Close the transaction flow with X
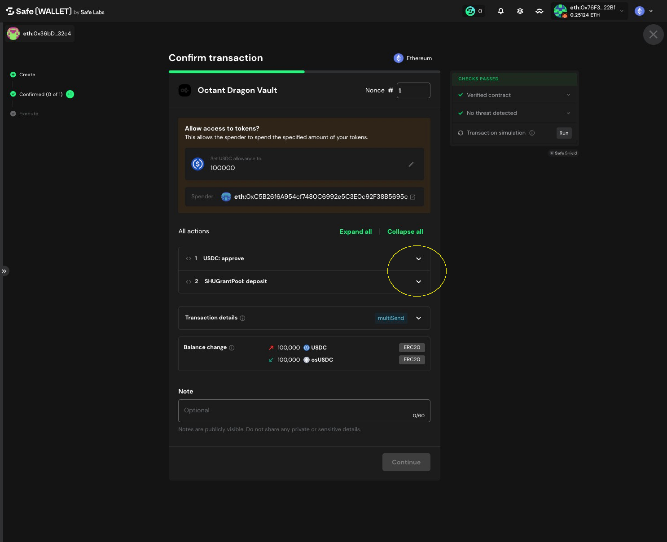The image size is (667, 542). 653,35
